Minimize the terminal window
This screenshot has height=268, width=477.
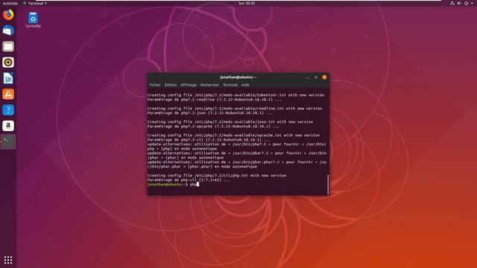pyautogui.click(x=308, y=77)
